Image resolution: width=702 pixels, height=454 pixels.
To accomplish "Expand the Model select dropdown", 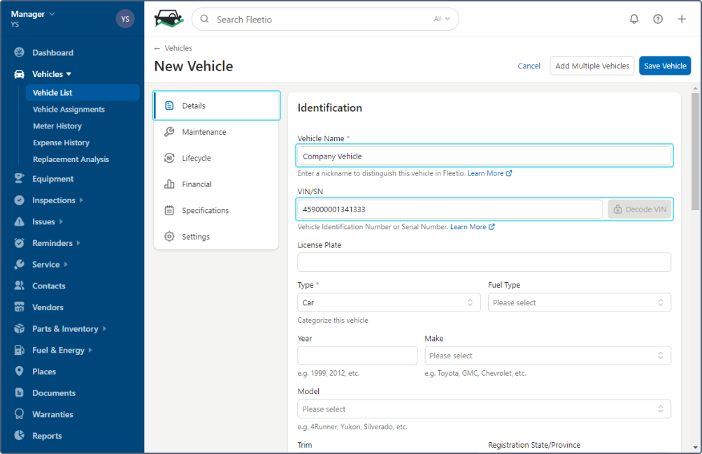I will (484, 409).
